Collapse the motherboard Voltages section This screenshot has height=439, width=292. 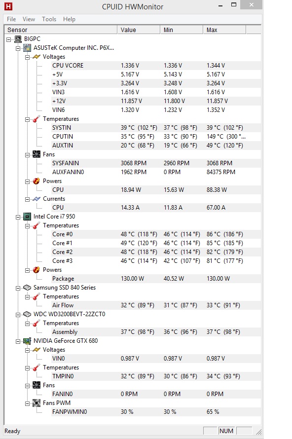point(27,57)
